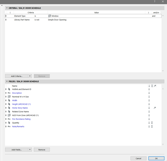This screenshot has height=161, width=167.
Task: Grab drag handle of Quantity field row
Action: 6,123
